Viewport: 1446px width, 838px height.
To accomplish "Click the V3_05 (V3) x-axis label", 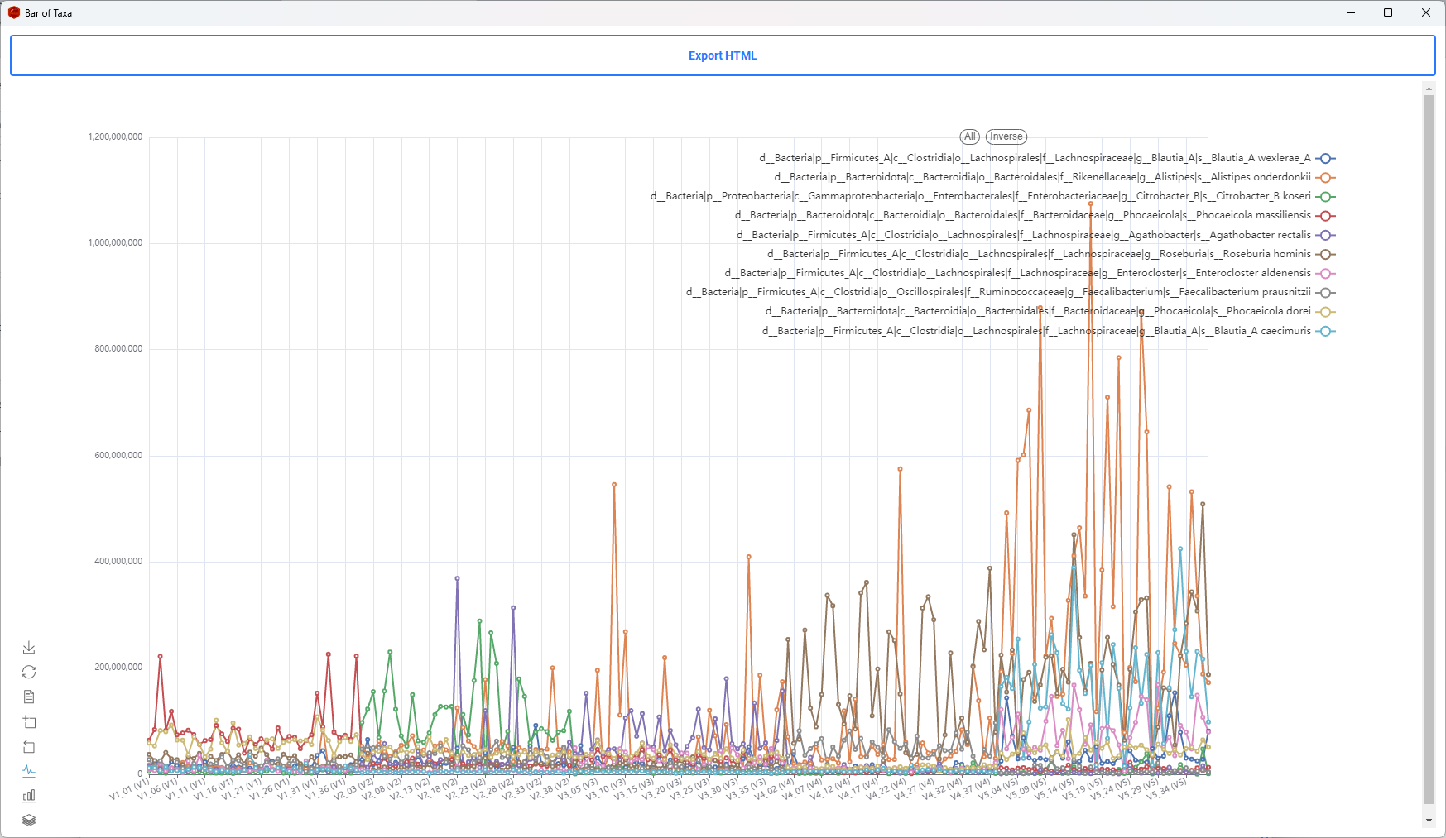I will [x=579, y=788].
